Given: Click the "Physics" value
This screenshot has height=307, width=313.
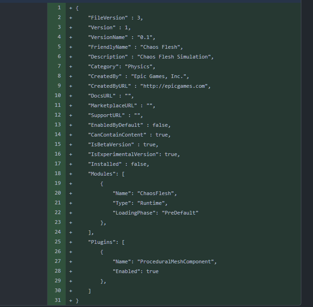Looking at the screenshot, I should 138,66.
